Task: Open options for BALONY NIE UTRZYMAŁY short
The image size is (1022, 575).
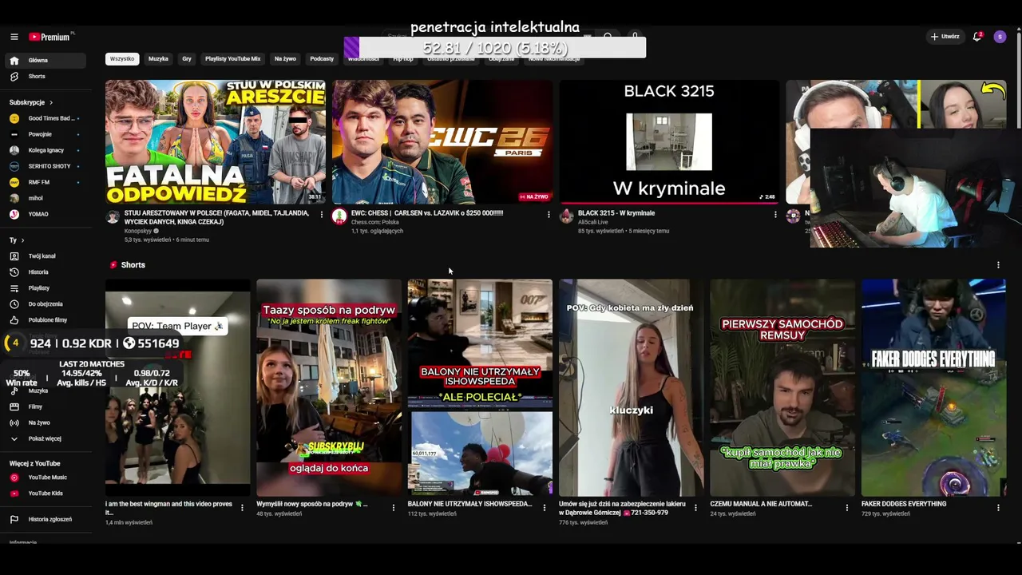Action: [x=545, y=508]
